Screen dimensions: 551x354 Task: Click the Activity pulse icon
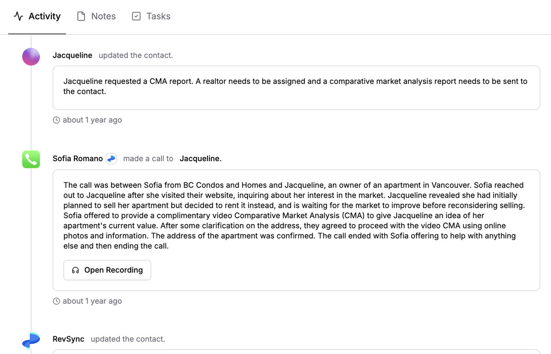18,17
